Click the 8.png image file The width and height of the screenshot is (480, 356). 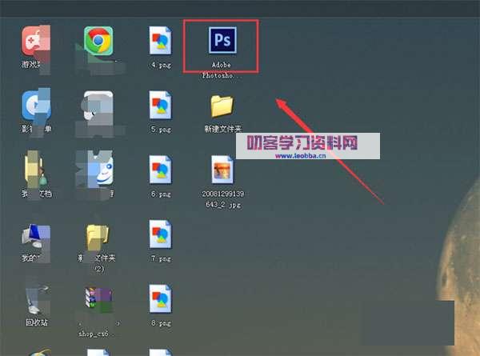point(161,300)
